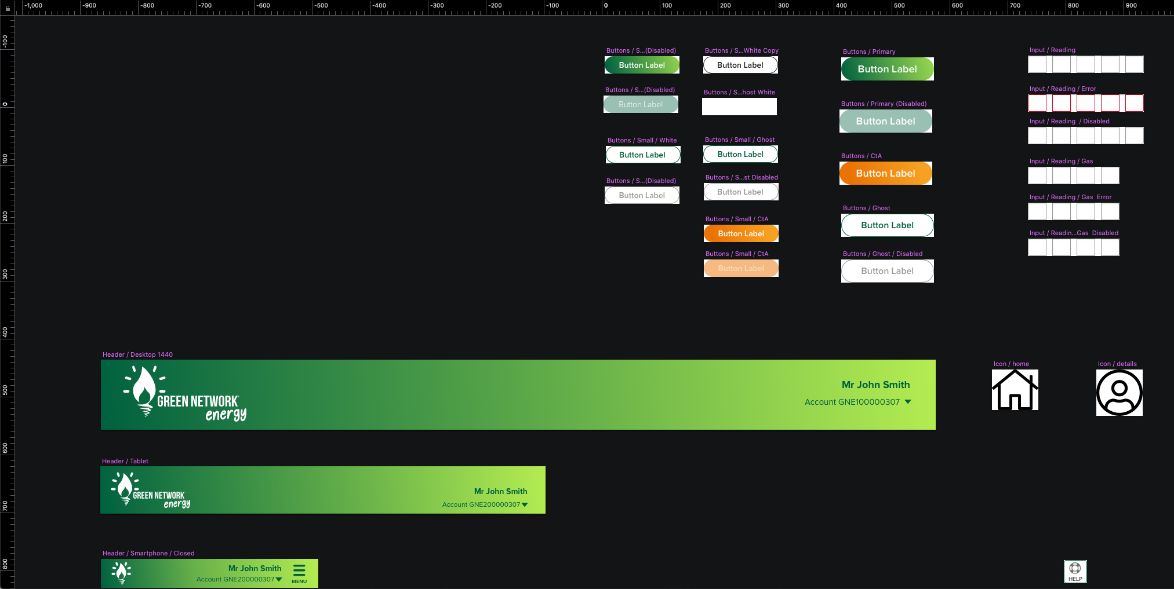Image resolution: width=1174 pixels, height=589 pixels.
Task: Click the large teal Primary (Disabled) button
Action: click(885, 121)
